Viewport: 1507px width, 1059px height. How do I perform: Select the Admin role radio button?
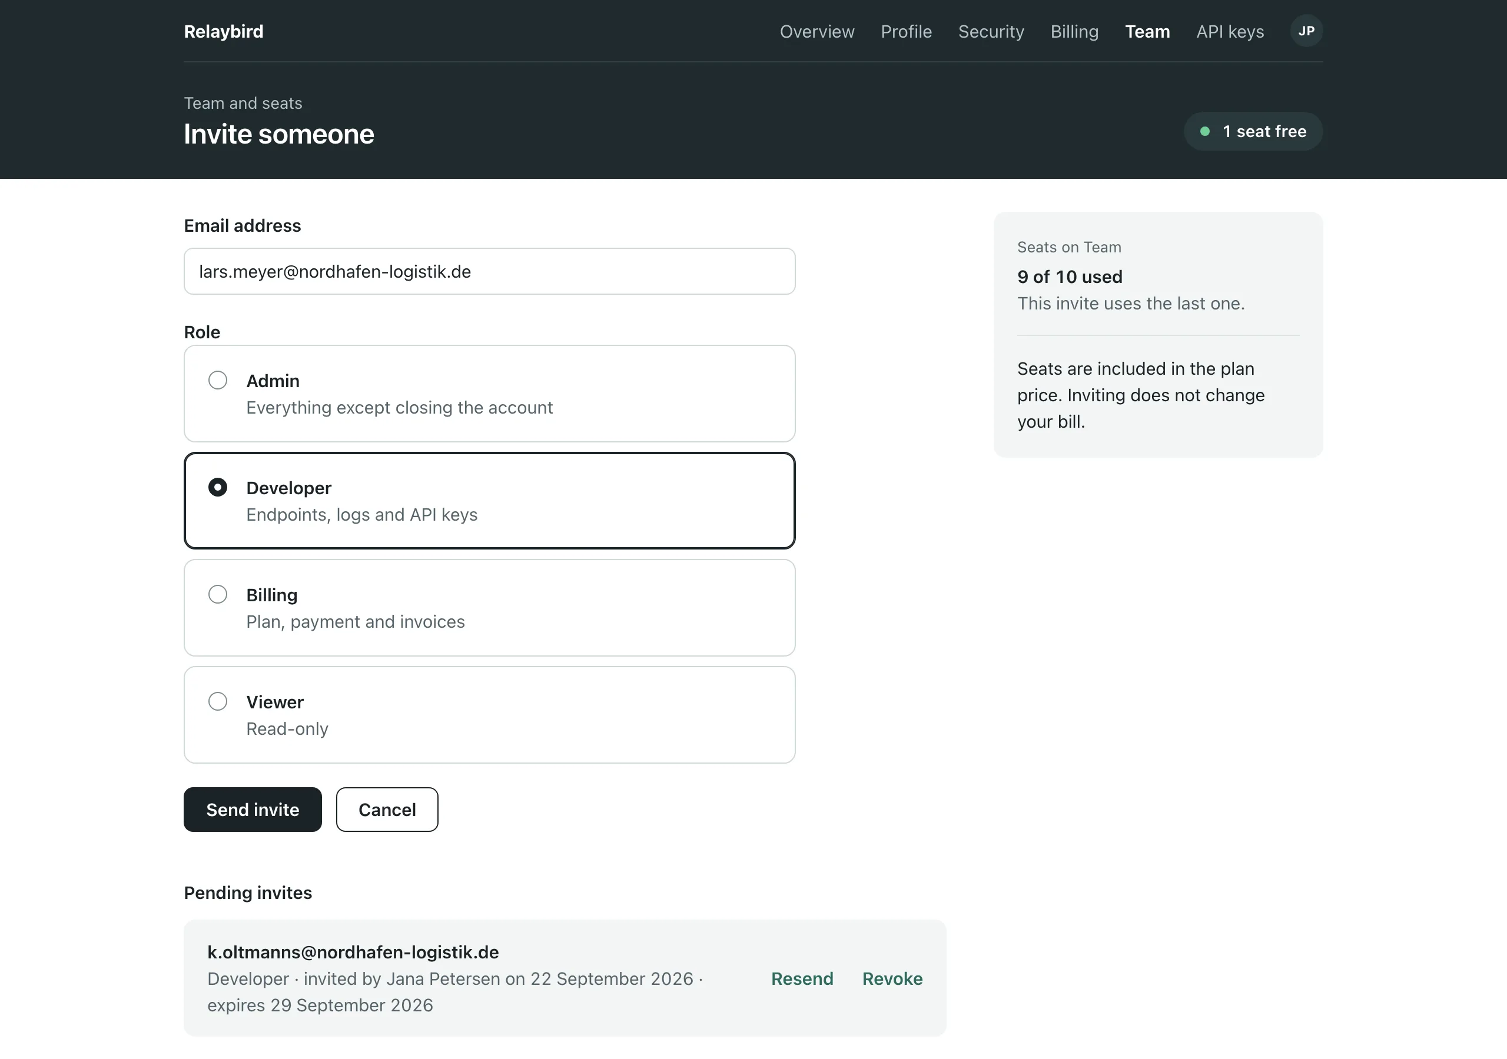tap(217, 381)
